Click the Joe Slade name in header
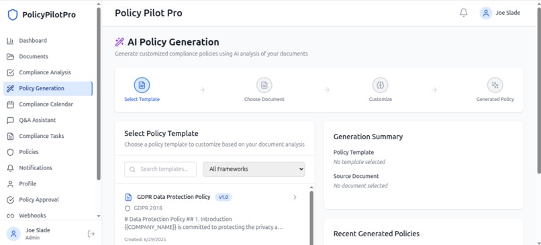This screenshot has width=541, height=245. [508, 13]
